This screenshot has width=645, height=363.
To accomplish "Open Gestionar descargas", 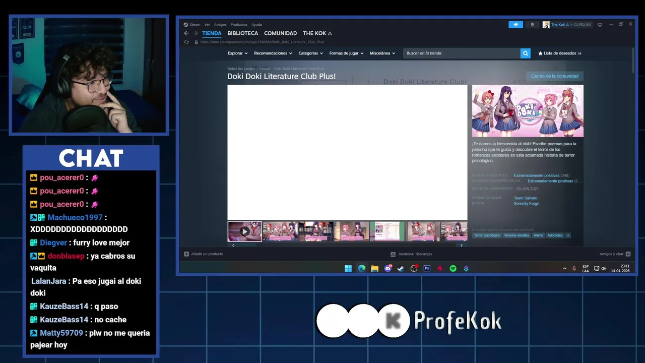I will click(x=412, y=254).
